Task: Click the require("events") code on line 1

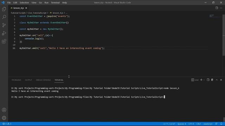Action: [x=58, y=16]
